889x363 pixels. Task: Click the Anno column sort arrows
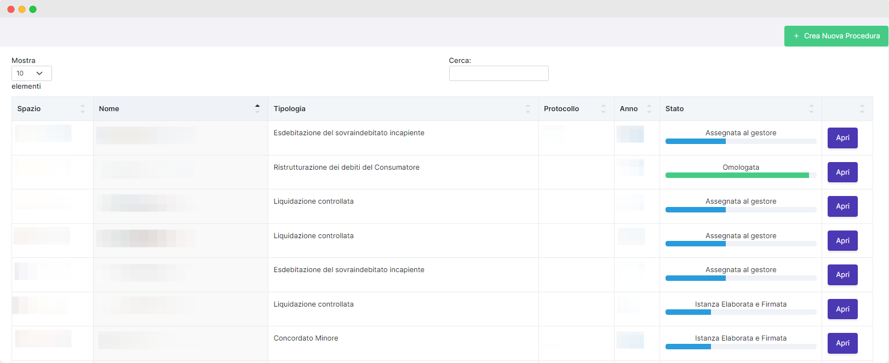(649, 109)
